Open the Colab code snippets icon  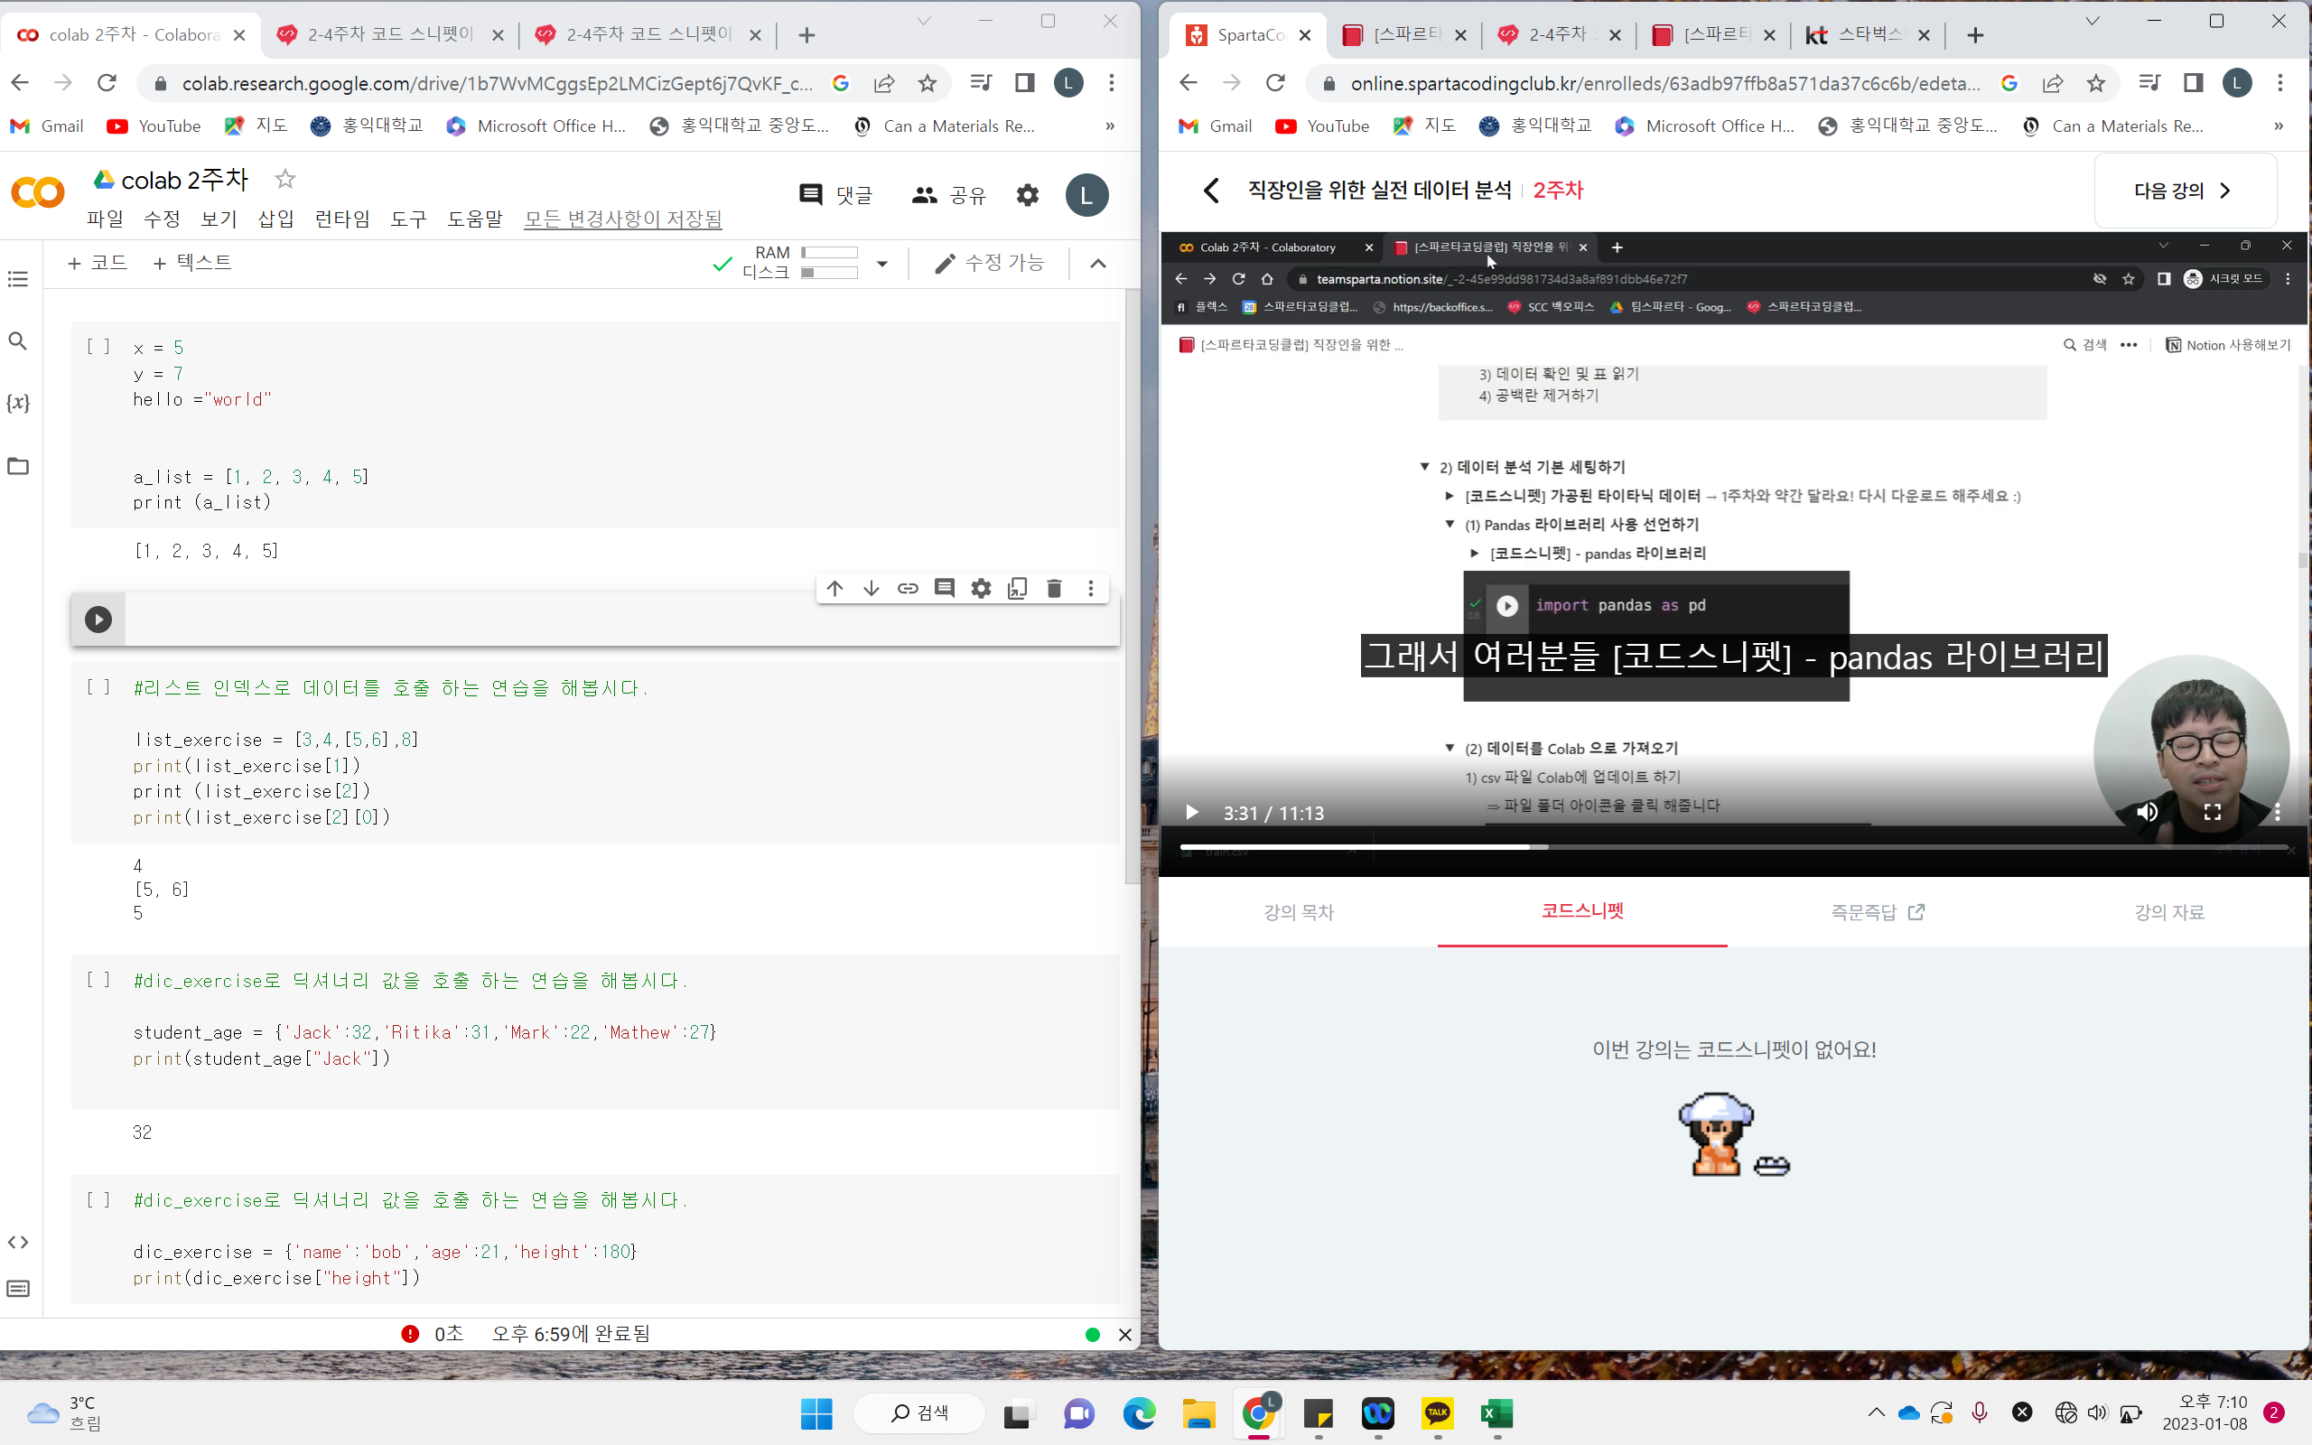point(18,1242)
